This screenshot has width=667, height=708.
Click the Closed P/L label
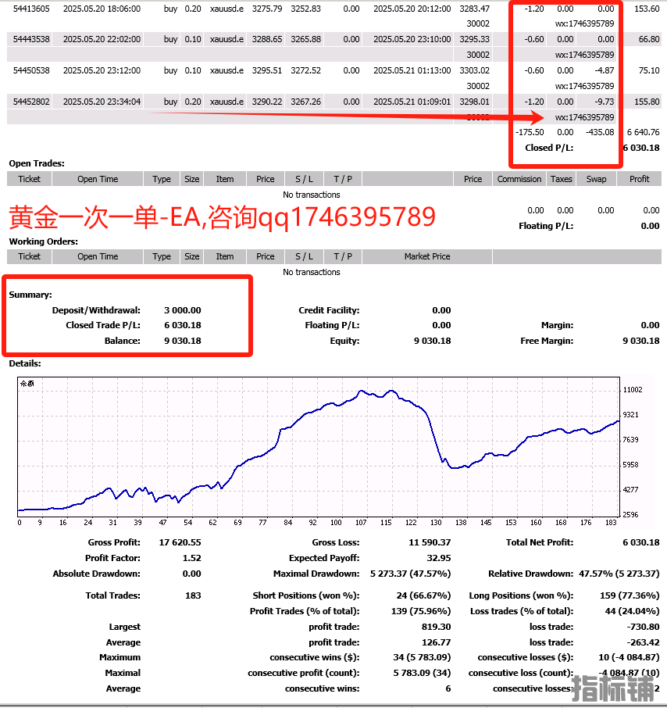click(x=549, y=148)
